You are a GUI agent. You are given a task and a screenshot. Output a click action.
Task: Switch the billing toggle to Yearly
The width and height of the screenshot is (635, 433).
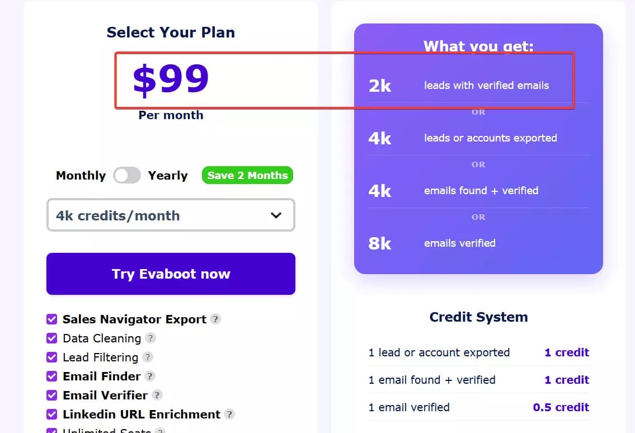(x=127, y=175)
